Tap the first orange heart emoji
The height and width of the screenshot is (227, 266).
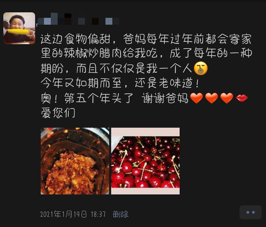(197, 98)
